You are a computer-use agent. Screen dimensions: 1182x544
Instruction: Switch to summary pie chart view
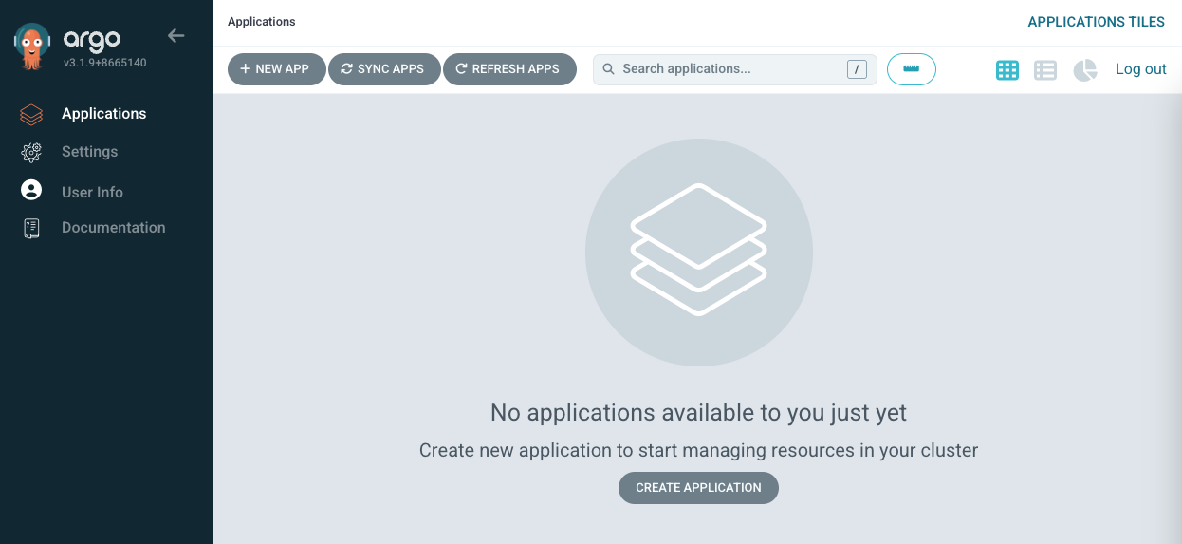tap(1085, 70)
